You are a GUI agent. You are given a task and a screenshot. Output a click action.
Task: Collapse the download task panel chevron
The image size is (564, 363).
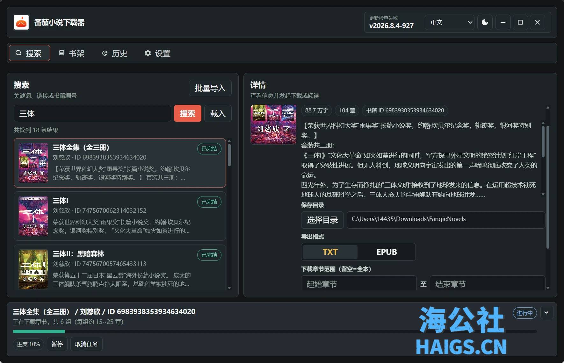[546, 313]
